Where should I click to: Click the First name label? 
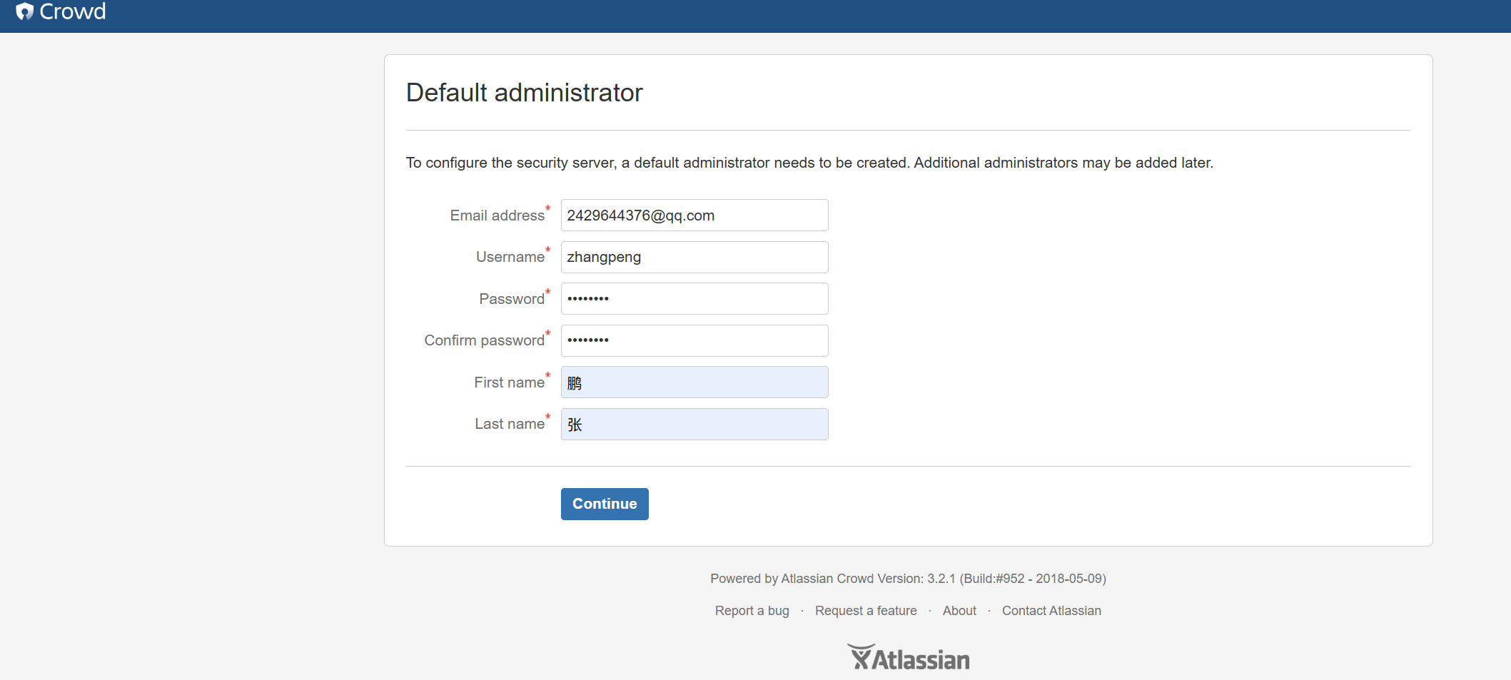coord(509,382)
